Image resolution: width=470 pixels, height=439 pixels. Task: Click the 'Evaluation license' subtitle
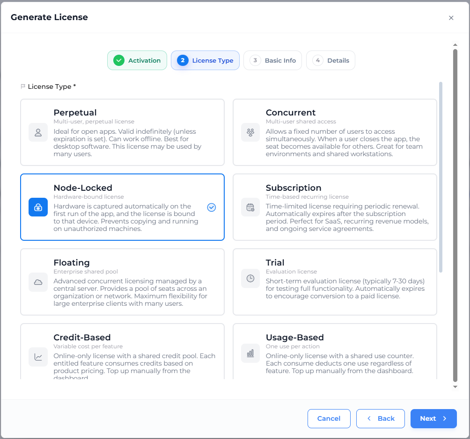(x=291, y=272)
